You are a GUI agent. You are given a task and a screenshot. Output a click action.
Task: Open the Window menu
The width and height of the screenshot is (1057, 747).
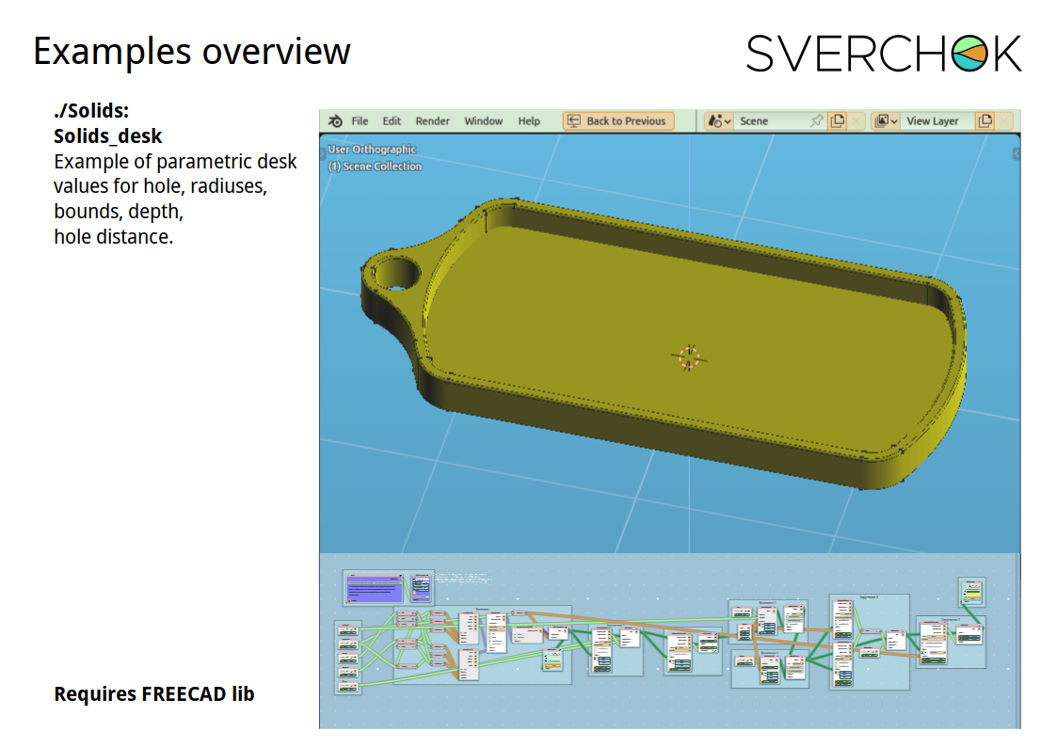pos(483,121)
